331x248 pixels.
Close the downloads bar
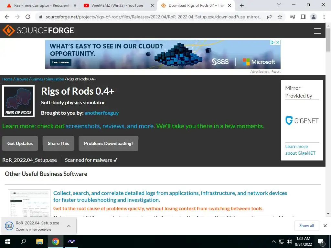coord(325,226)
